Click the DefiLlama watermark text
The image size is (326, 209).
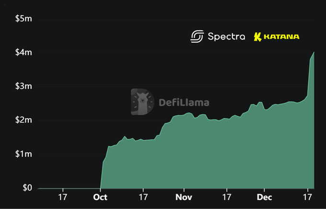tap(184, 102)
